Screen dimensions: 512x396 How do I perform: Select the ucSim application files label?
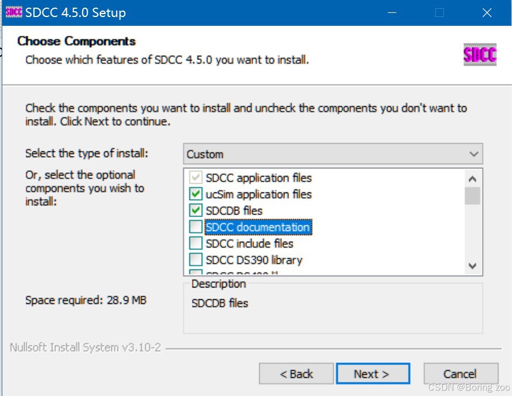tap(259, 194)
